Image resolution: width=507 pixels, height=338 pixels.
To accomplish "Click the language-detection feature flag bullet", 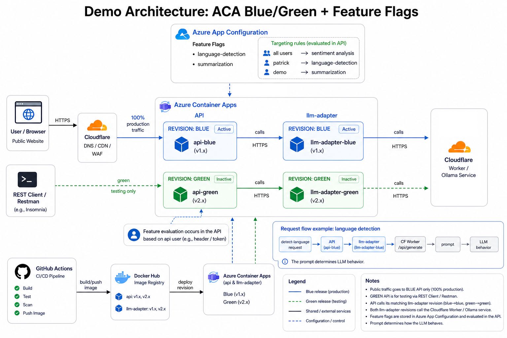I will click(x=219, y=54).
